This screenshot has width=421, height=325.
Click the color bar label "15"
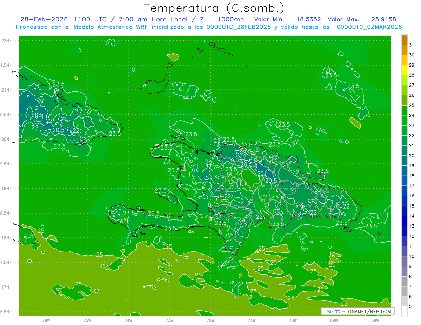click(x=412, y=206)
